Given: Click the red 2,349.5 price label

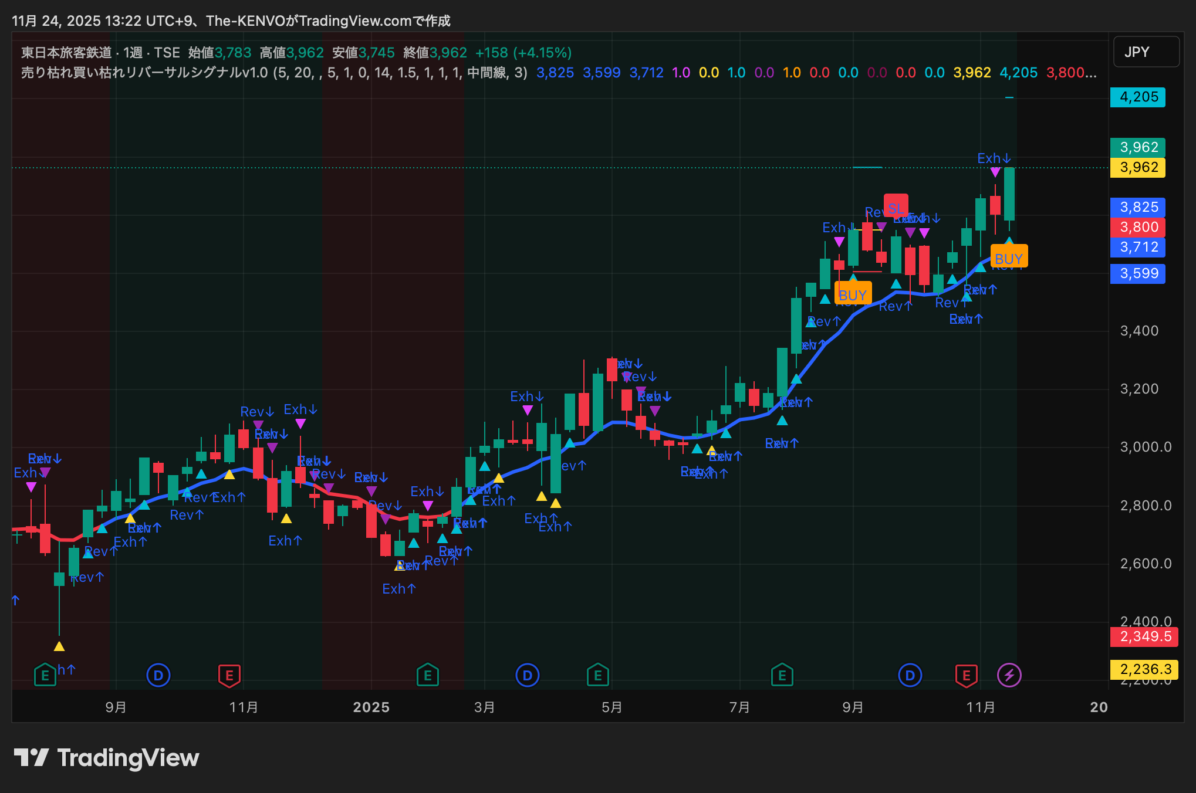Looking at the screenshot, I should (1144, 636).
